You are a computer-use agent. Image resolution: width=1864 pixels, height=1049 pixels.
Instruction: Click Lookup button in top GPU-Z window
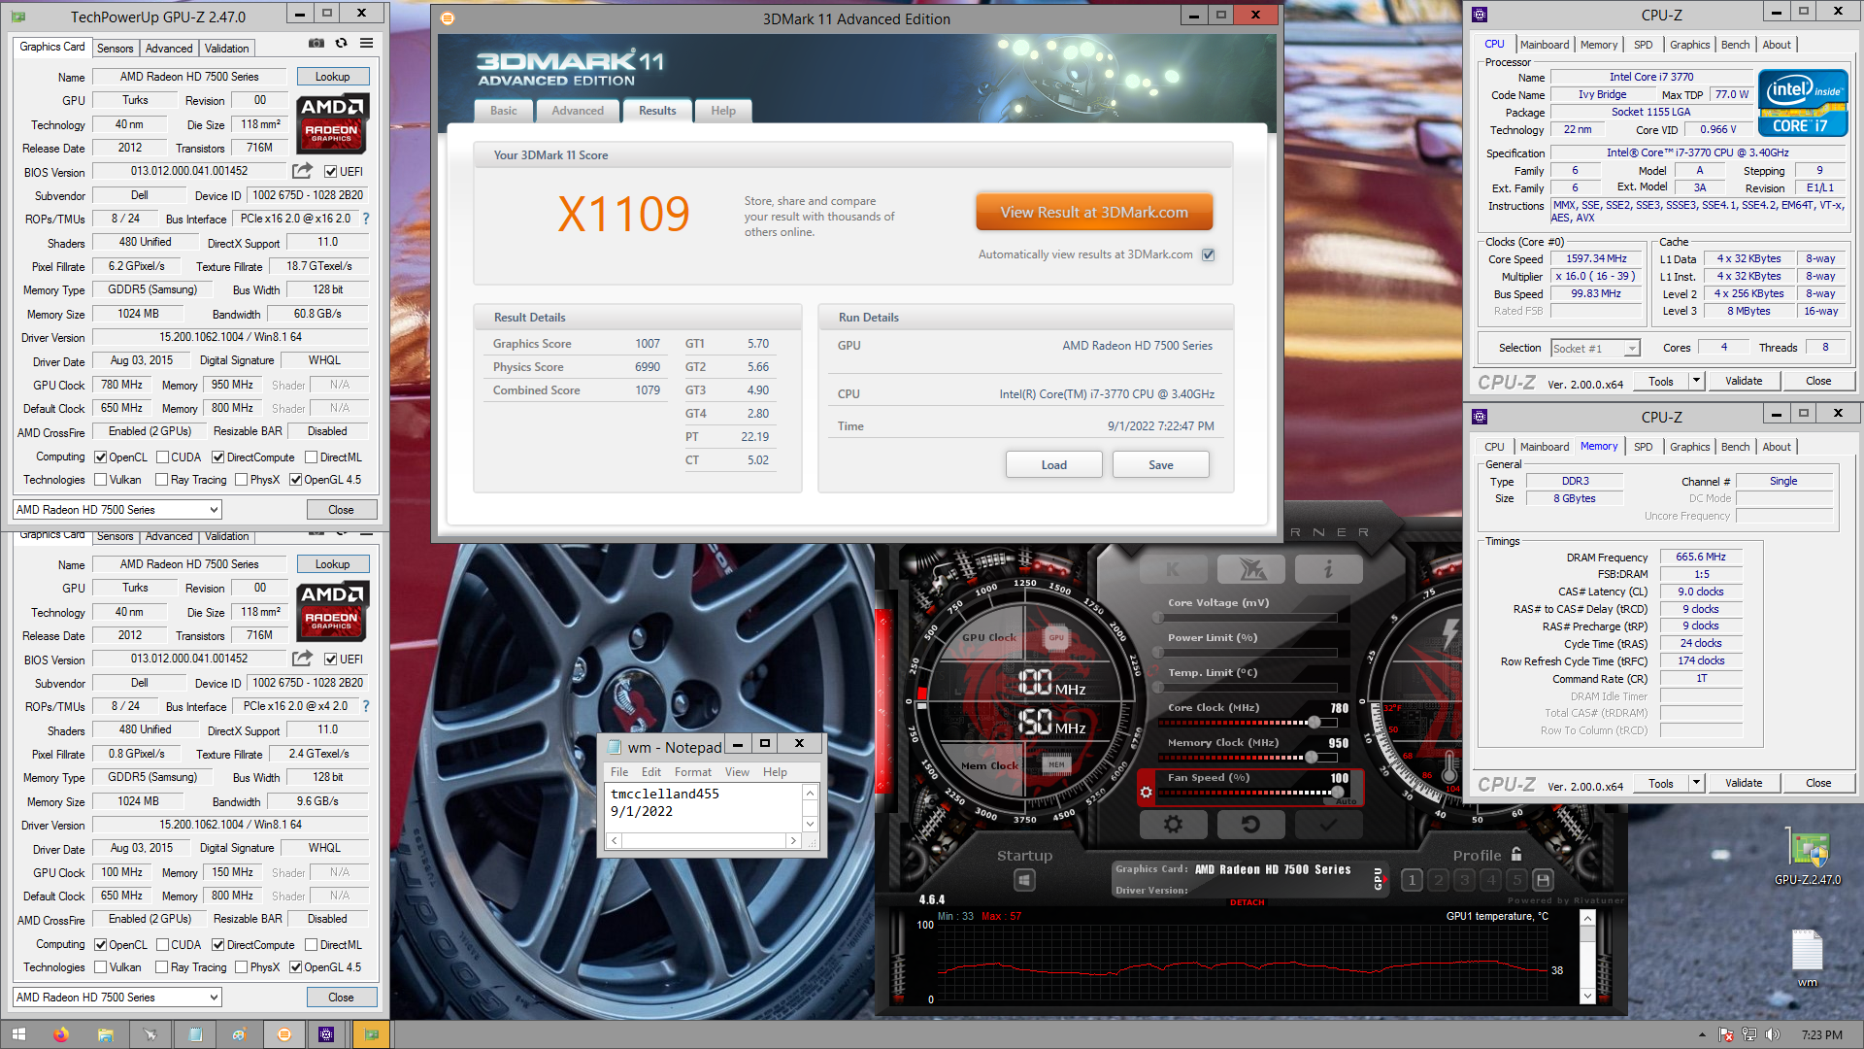click(332, 77)
